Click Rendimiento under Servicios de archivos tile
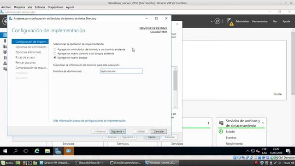The image size is (295, 166). 234,143
